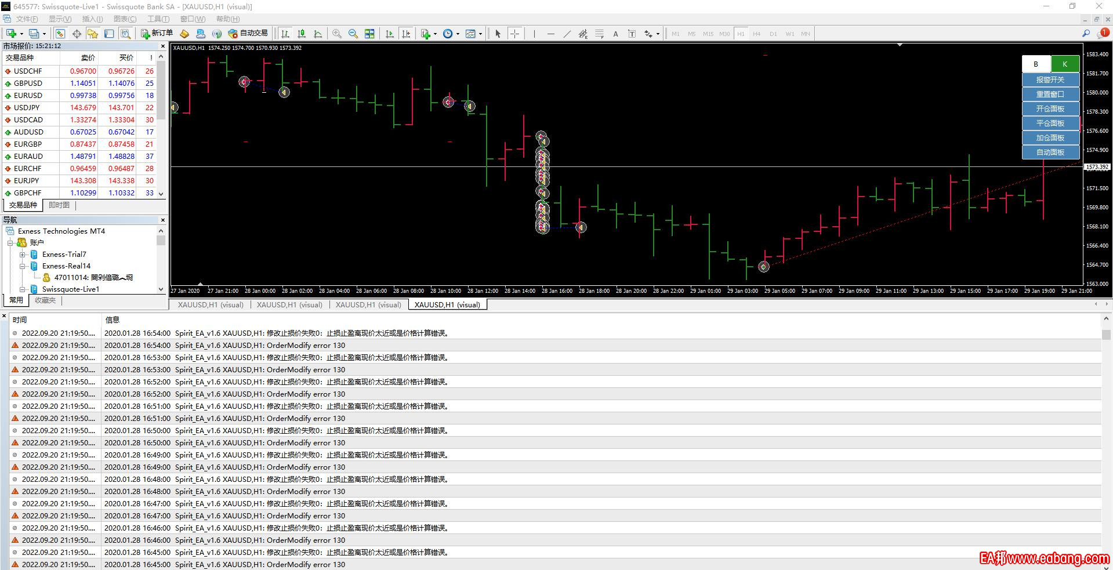This screenshot has height=570, width=1113.
Task: Toggle the Terminal window icon
Action: tap(109, 34)
